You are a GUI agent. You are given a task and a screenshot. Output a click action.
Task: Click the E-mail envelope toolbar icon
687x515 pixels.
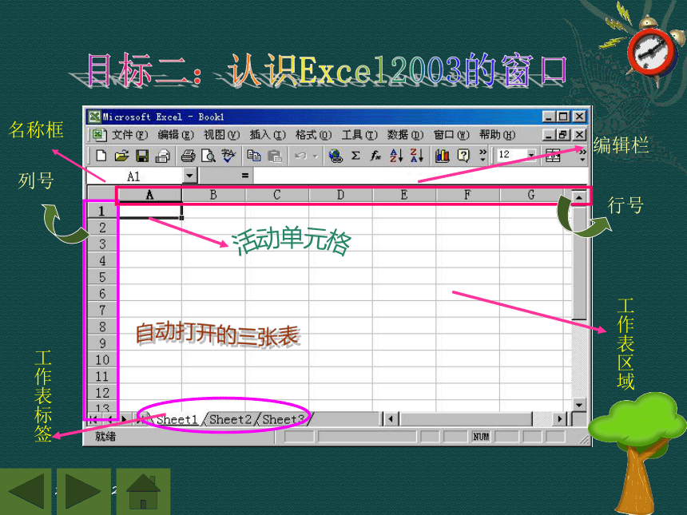point(162,156)
